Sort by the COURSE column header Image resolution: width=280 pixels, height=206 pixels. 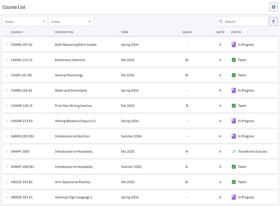18,32
